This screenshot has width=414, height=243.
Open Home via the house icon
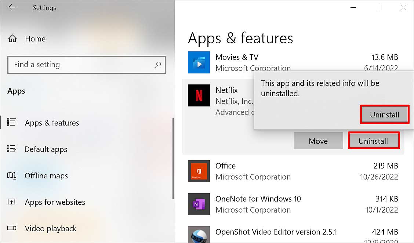coord(12,39)
